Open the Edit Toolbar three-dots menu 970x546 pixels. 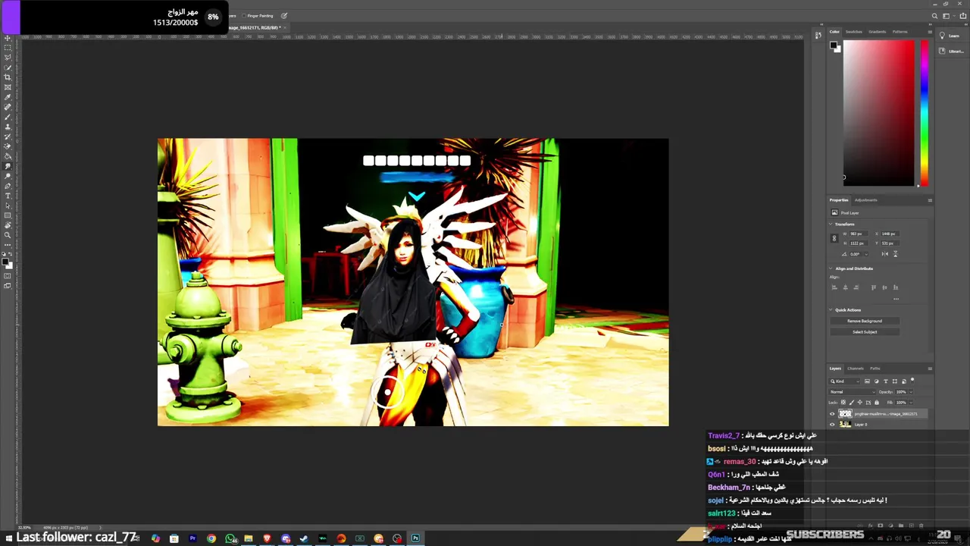pos(7,246)
